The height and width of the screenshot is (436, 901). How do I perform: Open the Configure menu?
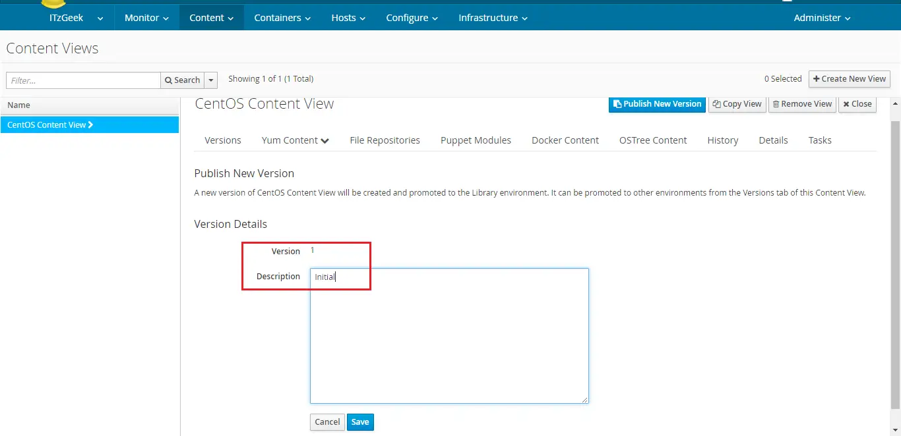[x=412, y=18]
